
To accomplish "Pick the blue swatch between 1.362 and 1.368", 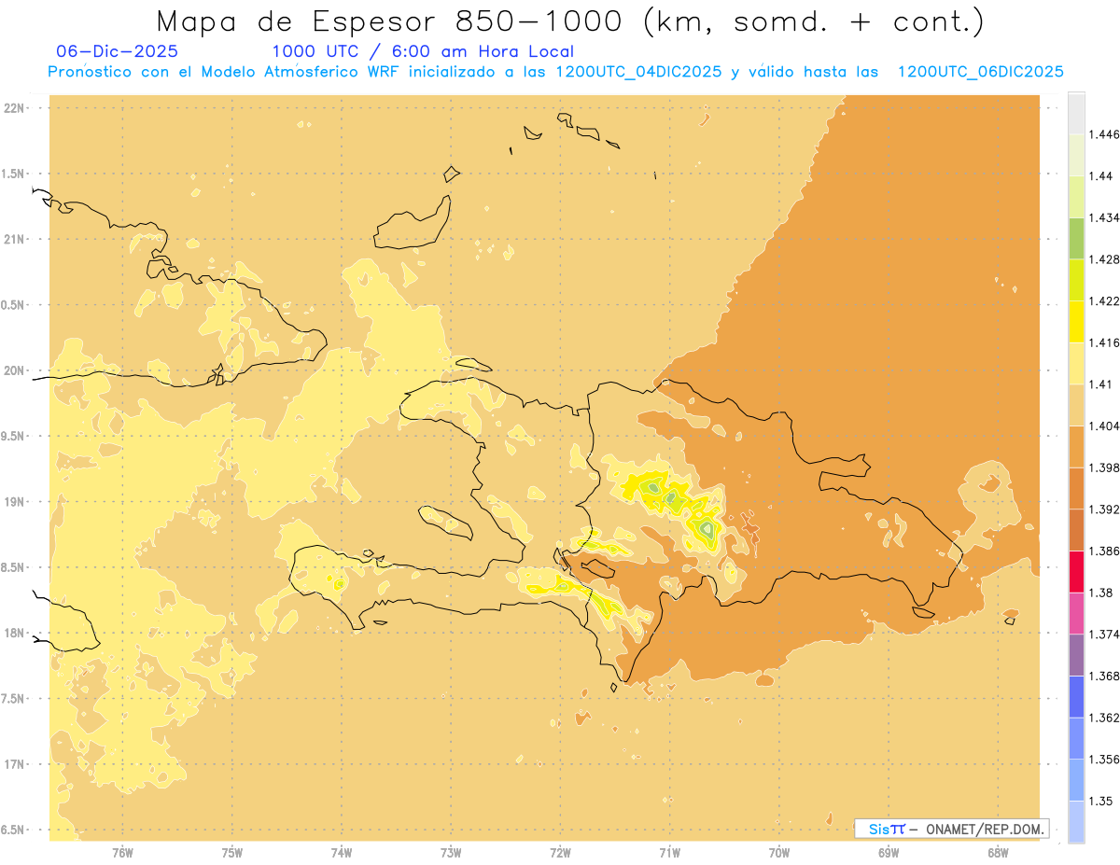I will pyautogui.click(x=1076, y=696).
